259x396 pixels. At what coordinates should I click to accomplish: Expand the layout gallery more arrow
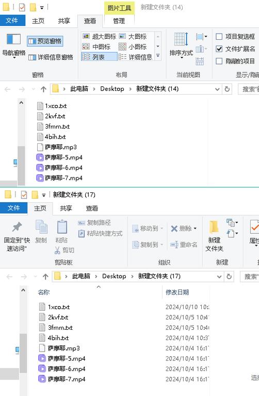158,56
